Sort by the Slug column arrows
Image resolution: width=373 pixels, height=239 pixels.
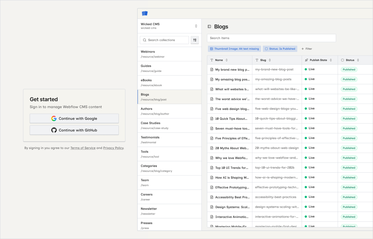pyautogui.click(x=270, y=60)
